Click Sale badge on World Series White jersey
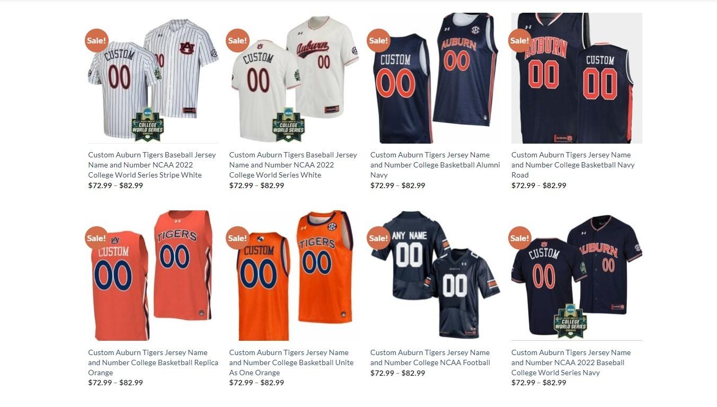Screen dimensions: 717x407 (237, 40)
